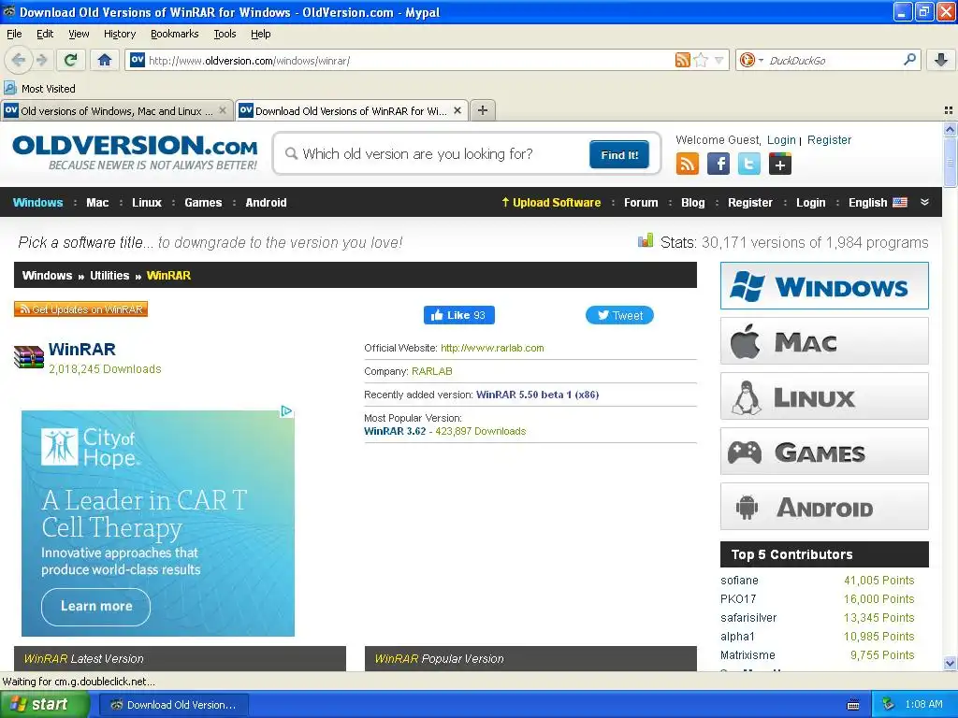This screenshot has height=718, width=958.
Task: Open a new tab with plus button
Action: (483, 110)
